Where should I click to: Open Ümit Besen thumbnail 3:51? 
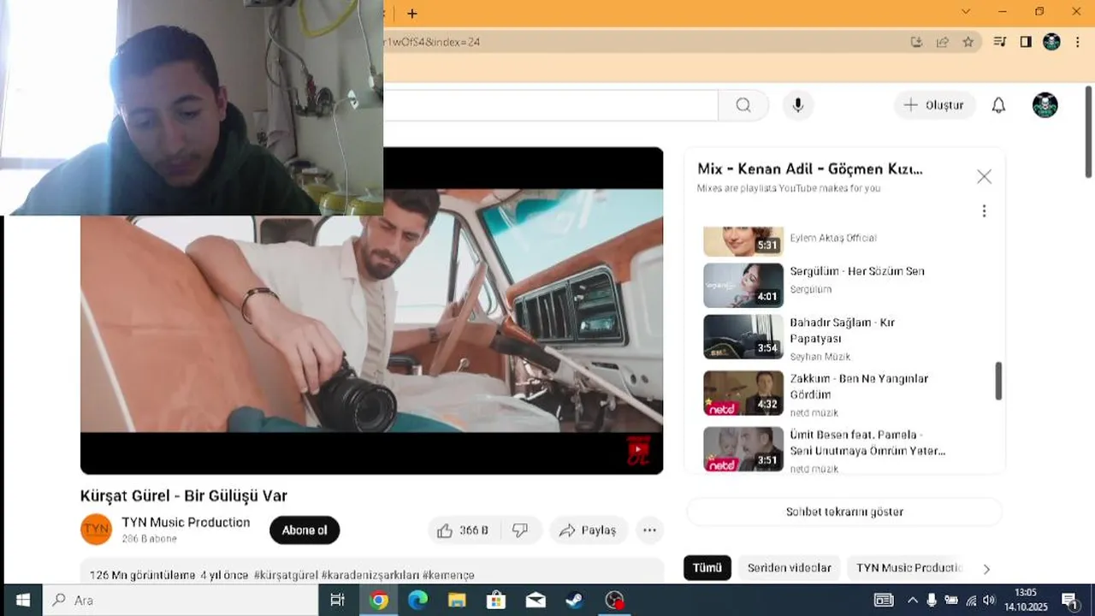[x=743, y=449]
